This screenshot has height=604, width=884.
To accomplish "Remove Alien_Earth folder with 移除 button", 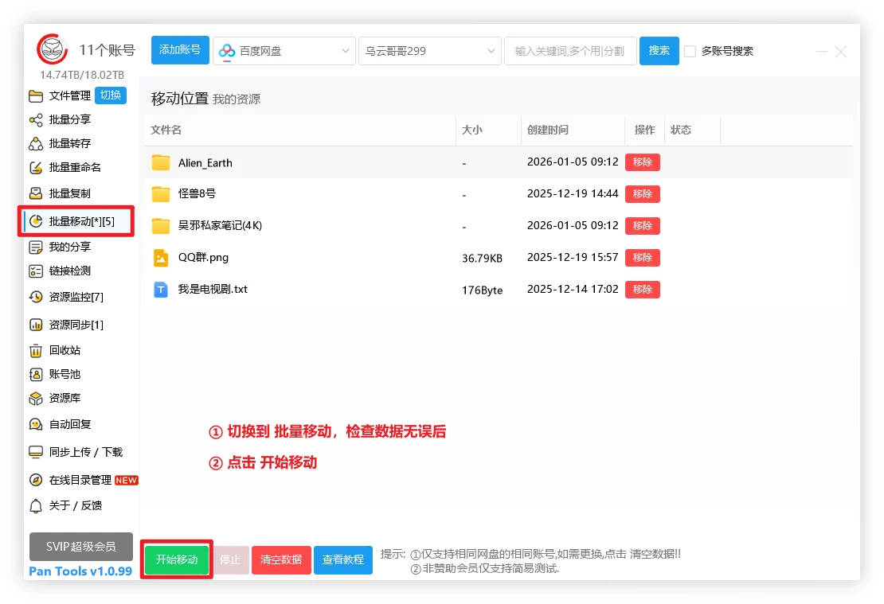I will click(642, 162).
